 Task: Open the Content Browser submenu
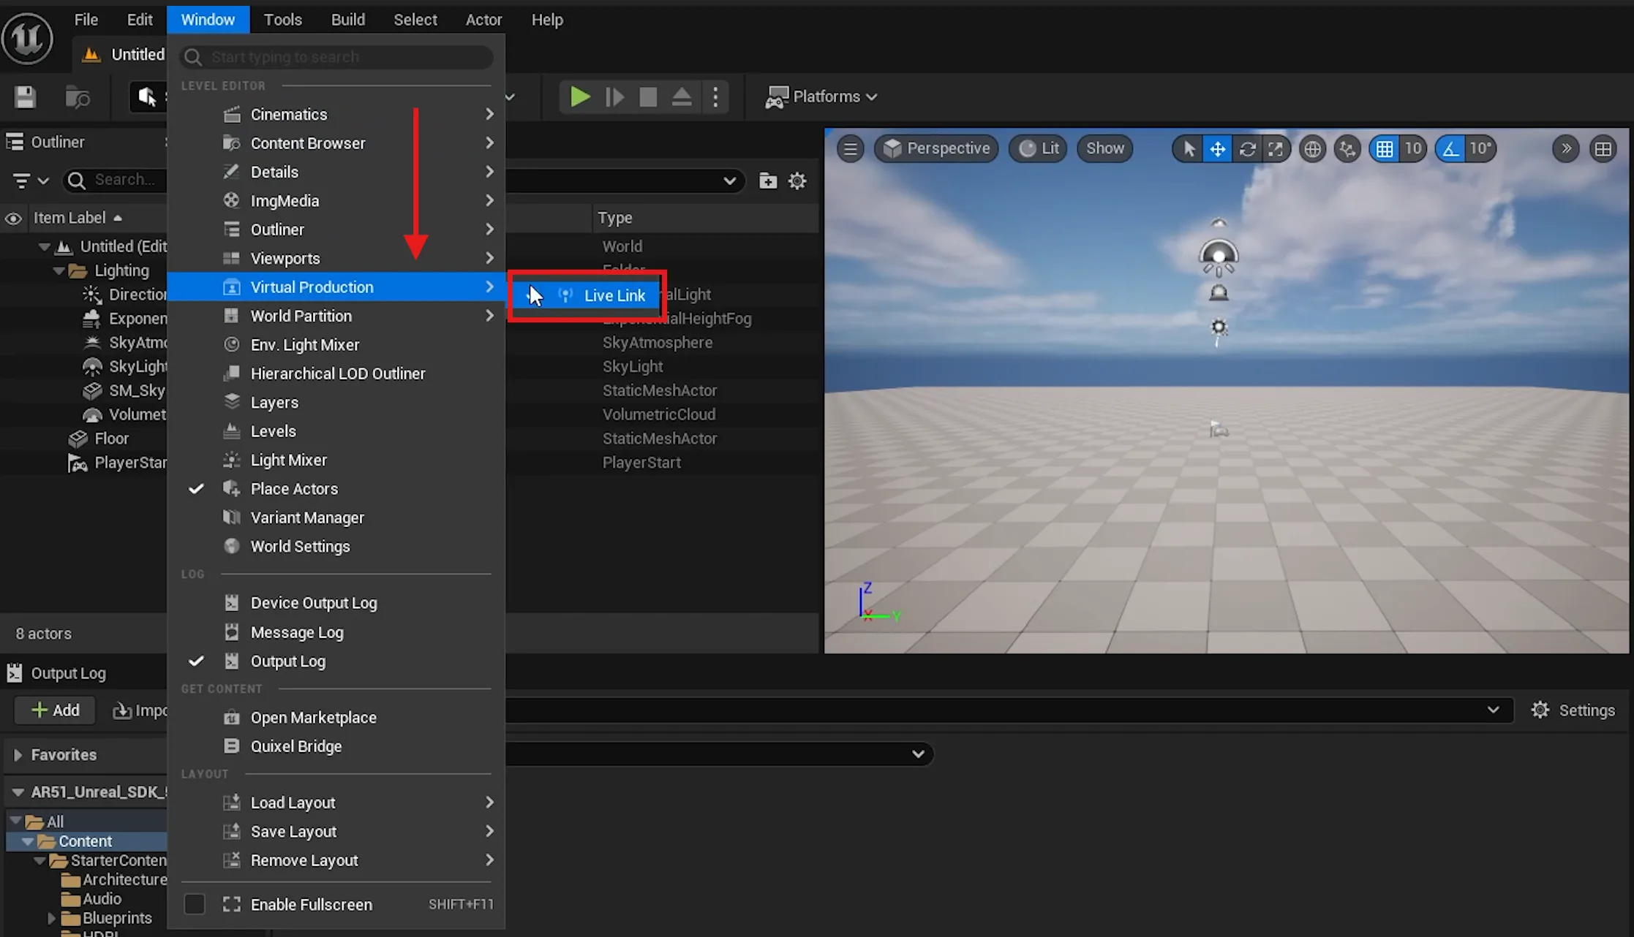(x=336, y=143)
